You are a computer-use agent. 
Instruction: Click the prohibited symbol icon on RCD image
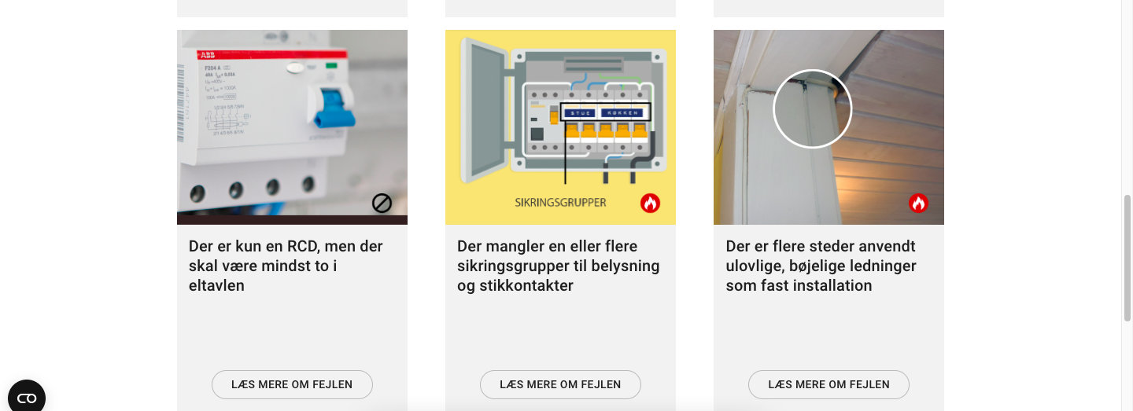coord(382,204)
